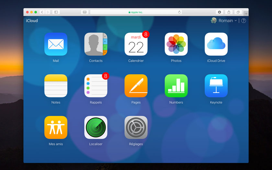This screenshot has height=170, width=272.
Task: Click the Mail label text
Action: 56,61
